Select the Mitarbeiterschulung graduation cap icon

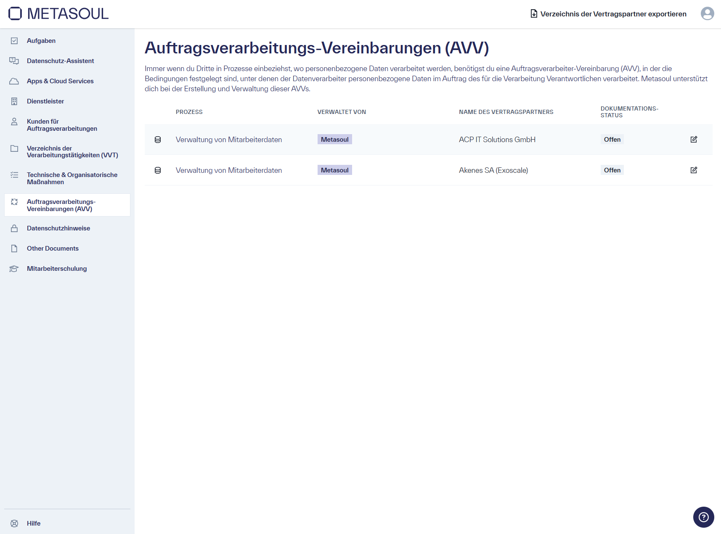tap(14, 269)
